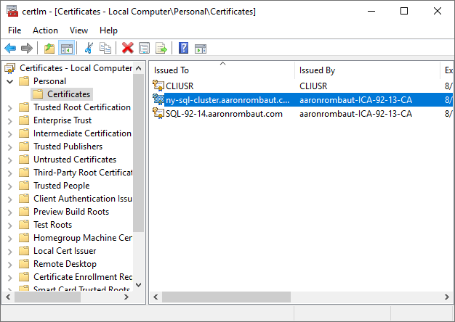Collapse the Personal folder node

click(10, 81)
